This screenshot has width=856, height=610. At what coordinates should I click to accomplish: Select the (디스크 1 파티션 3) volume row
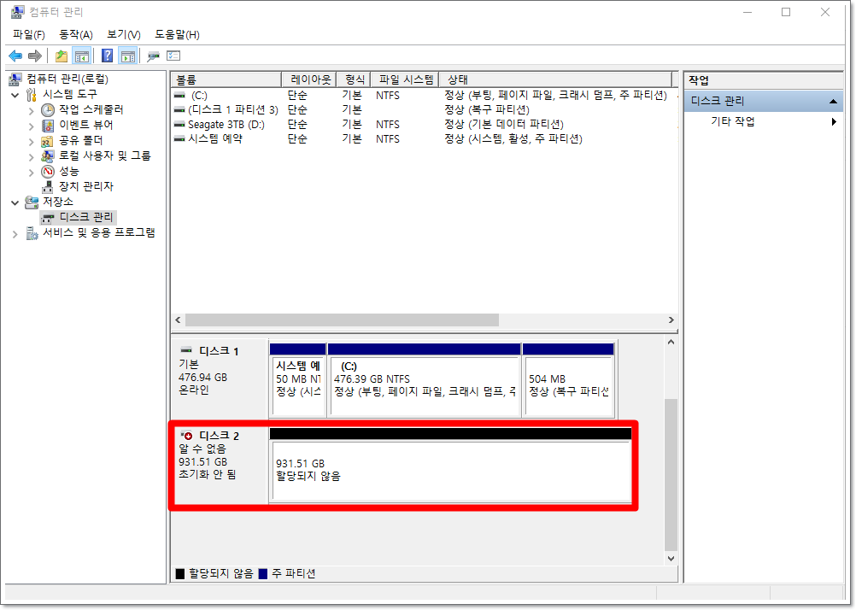pos(424,109)
